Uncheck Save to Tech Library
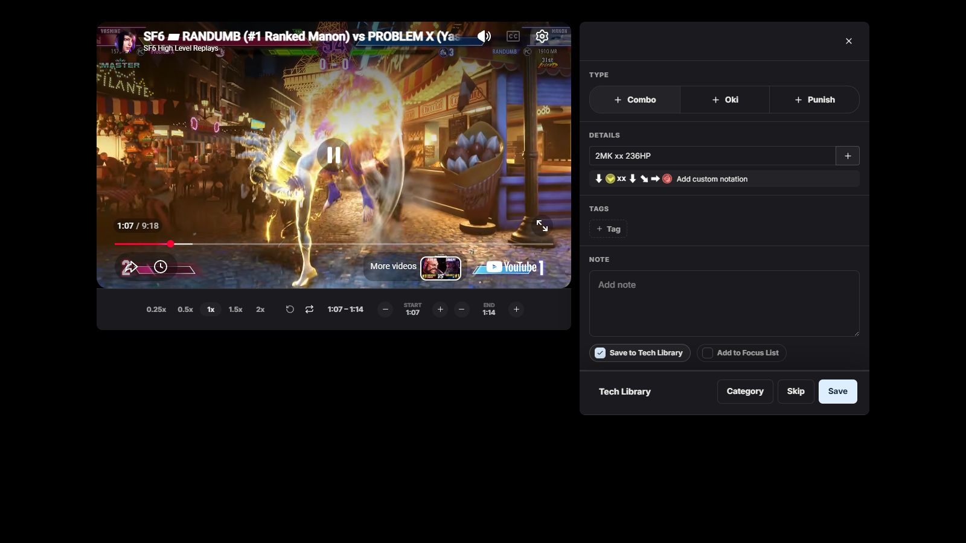This screenshot has height=543, width=966. point(600,353)
